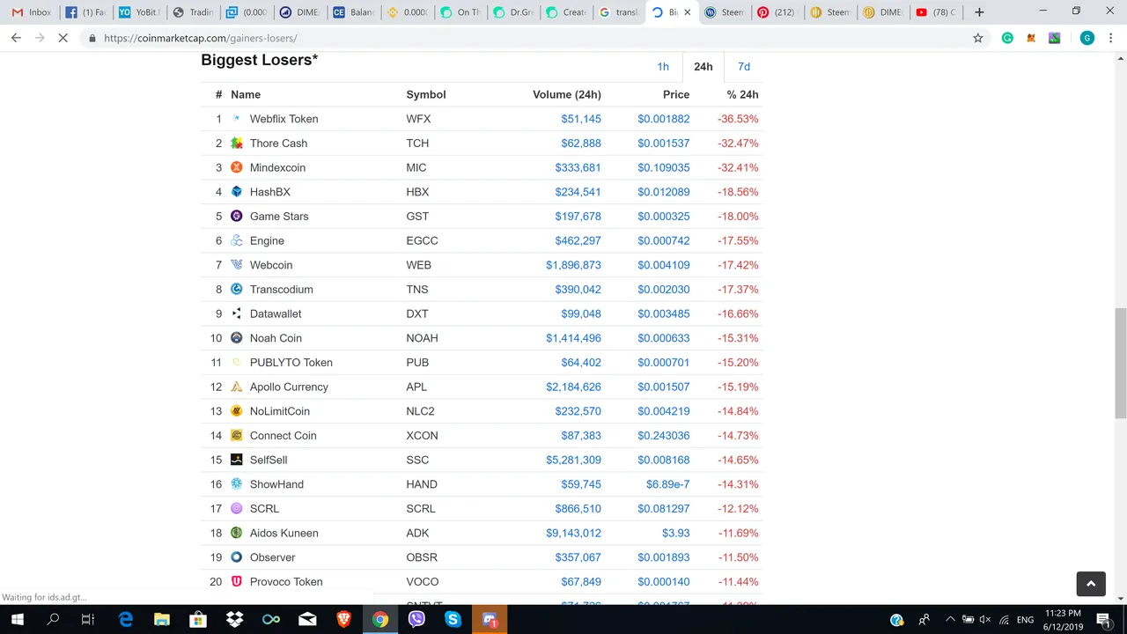
Task: Open the Chrome profile avatar
Action: click(x=1087, y=38)
